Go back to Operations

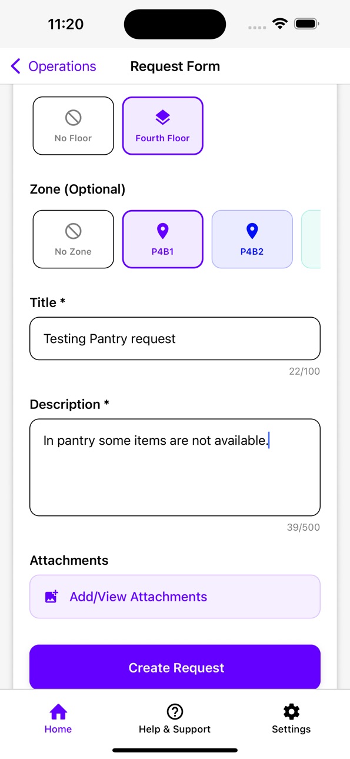pos(54,66)
